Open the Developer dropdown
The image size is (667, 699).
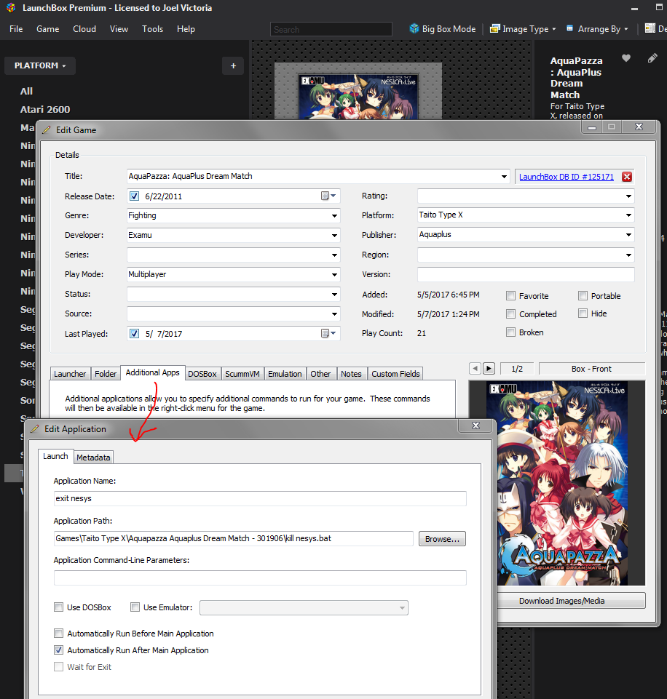(x=334, y=236)
